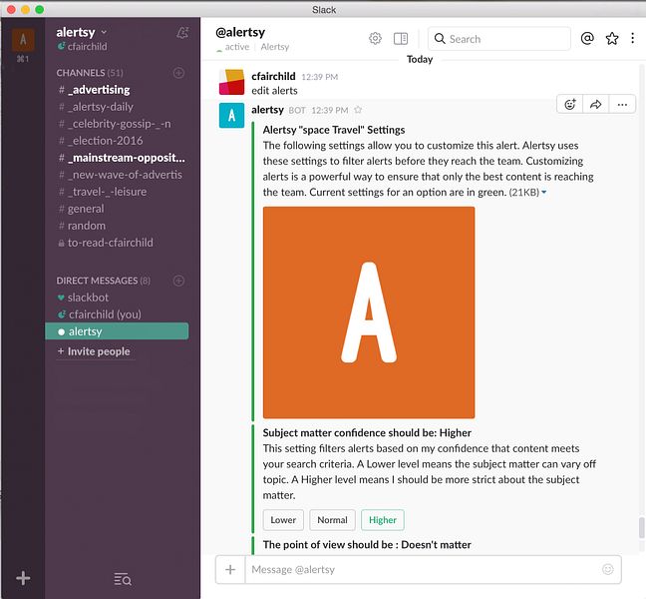Collapse the image attachment arrow after 21KB
The width and height of the screenshot is (646, 599).
544,193
